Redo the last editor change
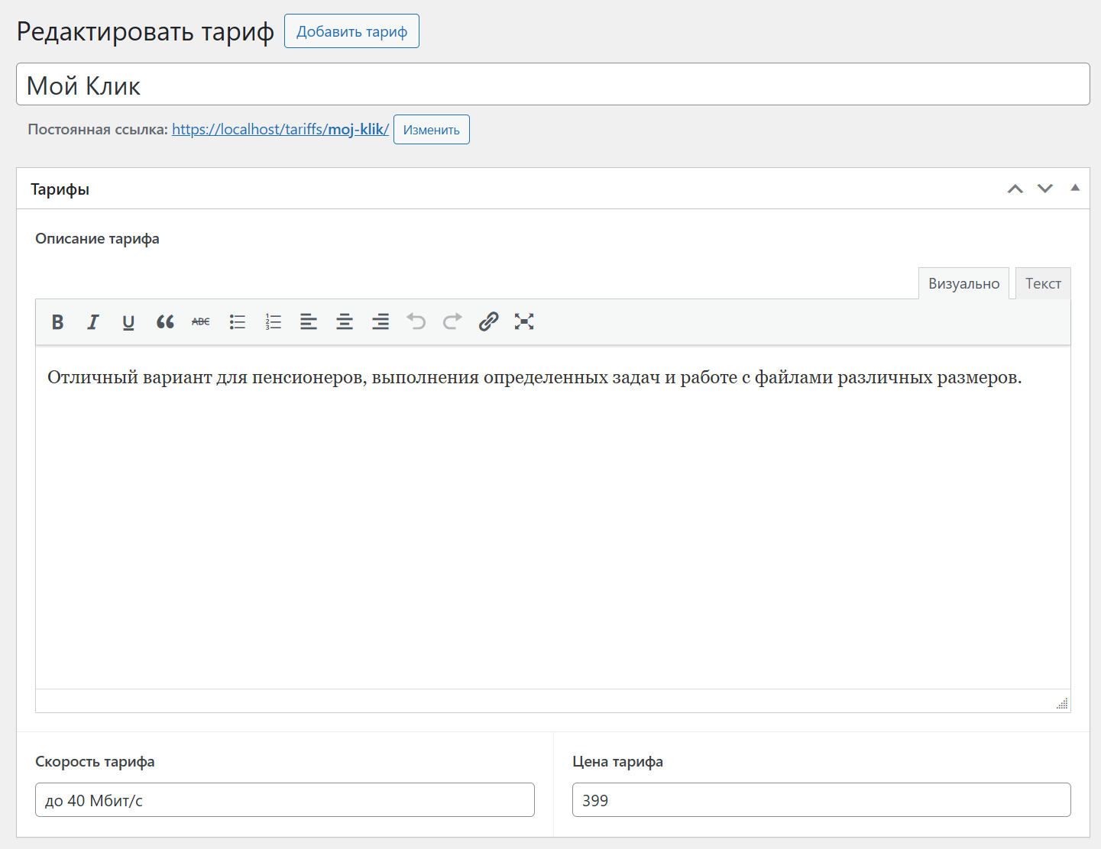 pos(452,322)
